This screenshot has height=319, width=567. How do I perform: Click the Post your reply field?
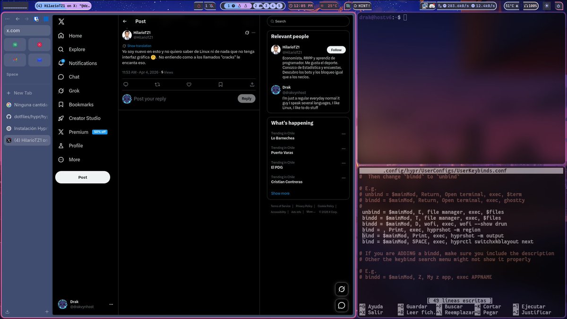click(x=184, y=99)
